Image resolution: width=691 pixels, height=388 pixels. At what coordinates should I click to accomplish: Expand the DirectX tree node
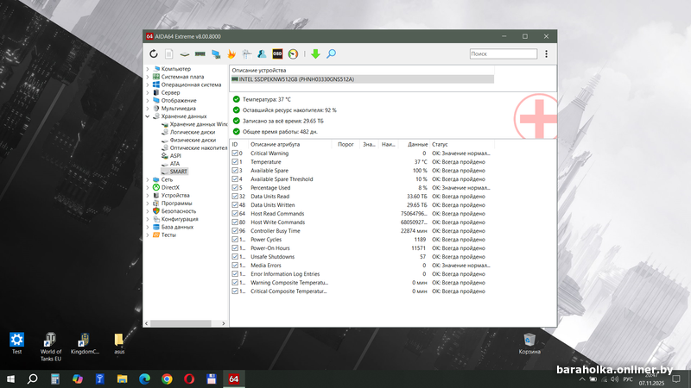click(x=148, y=187)
